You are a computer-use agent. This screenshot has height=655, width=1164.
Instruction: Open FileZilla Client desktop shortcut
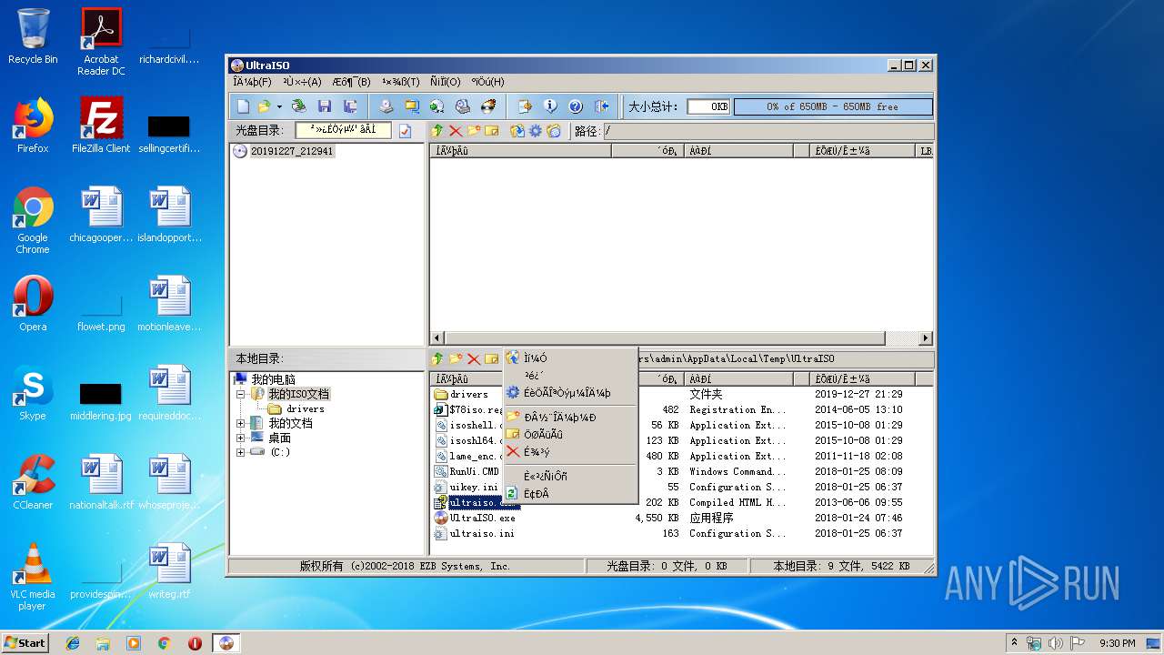click(x=101, y=126)
